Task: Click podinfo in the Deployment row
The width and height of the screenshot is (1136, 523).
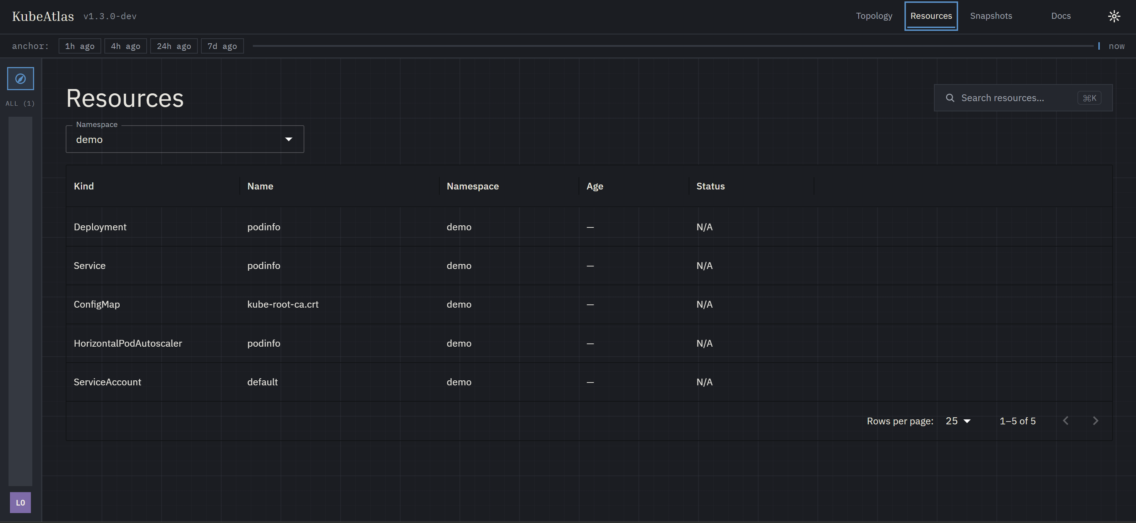Action: pyautogui.click(x=264, y=227)
